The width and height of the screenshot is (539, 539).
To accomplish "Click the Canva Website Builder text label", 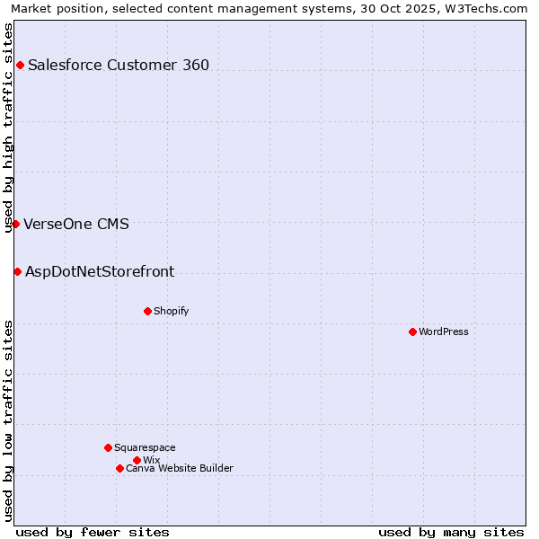I will pyautogui.click(x=180, y=468).
